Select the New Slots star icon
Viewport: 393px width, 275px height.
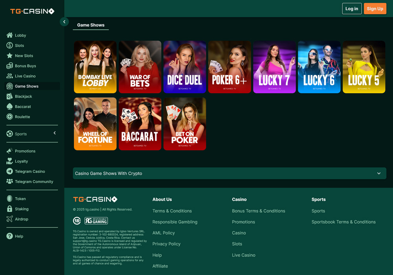point(9,56)
